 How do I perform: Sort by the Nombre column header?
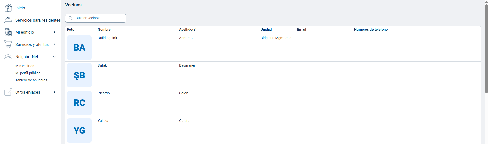tap(104, 29)
